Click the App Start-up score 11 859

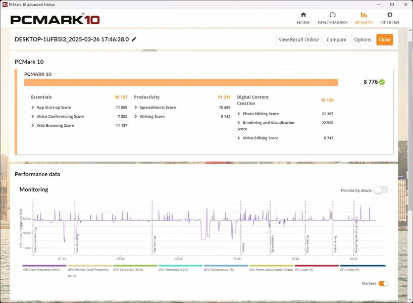121,108
